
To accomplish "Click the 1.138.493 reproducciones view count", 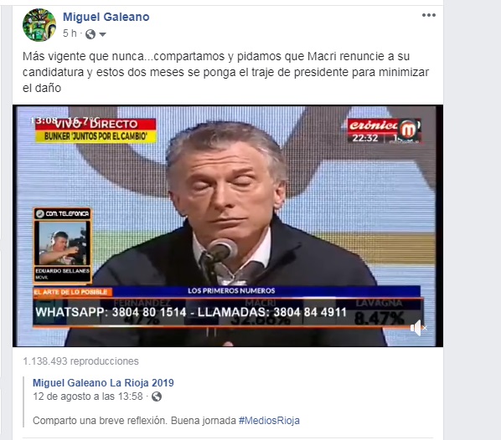I will point(80,361).
